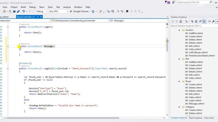This screenshot has width=218, height=122.
Task: Open the Window menu
Action: [x=78, y=7]
